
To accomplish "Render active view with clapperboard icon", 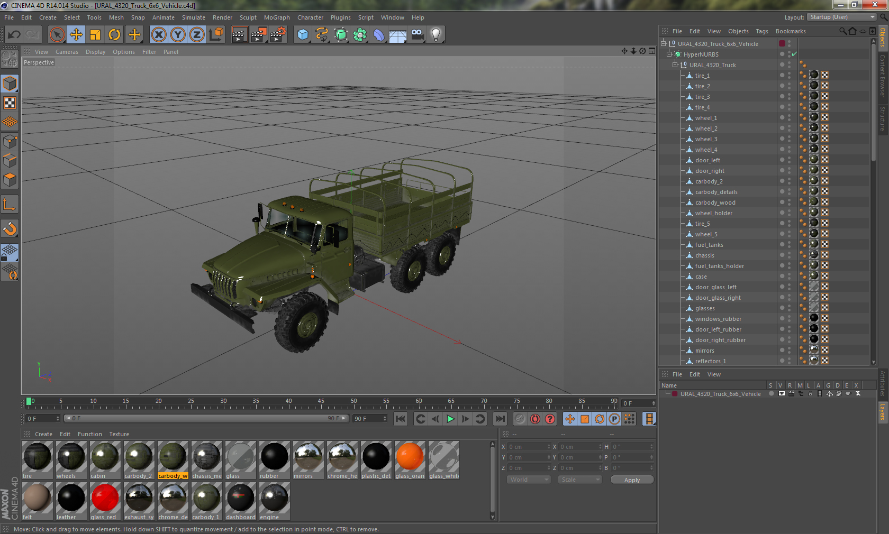I will click(239, 35).
